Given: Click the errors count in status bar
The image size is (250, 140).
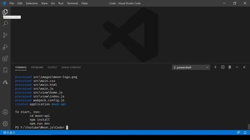Looking at the screenshot, I should 6,133.
